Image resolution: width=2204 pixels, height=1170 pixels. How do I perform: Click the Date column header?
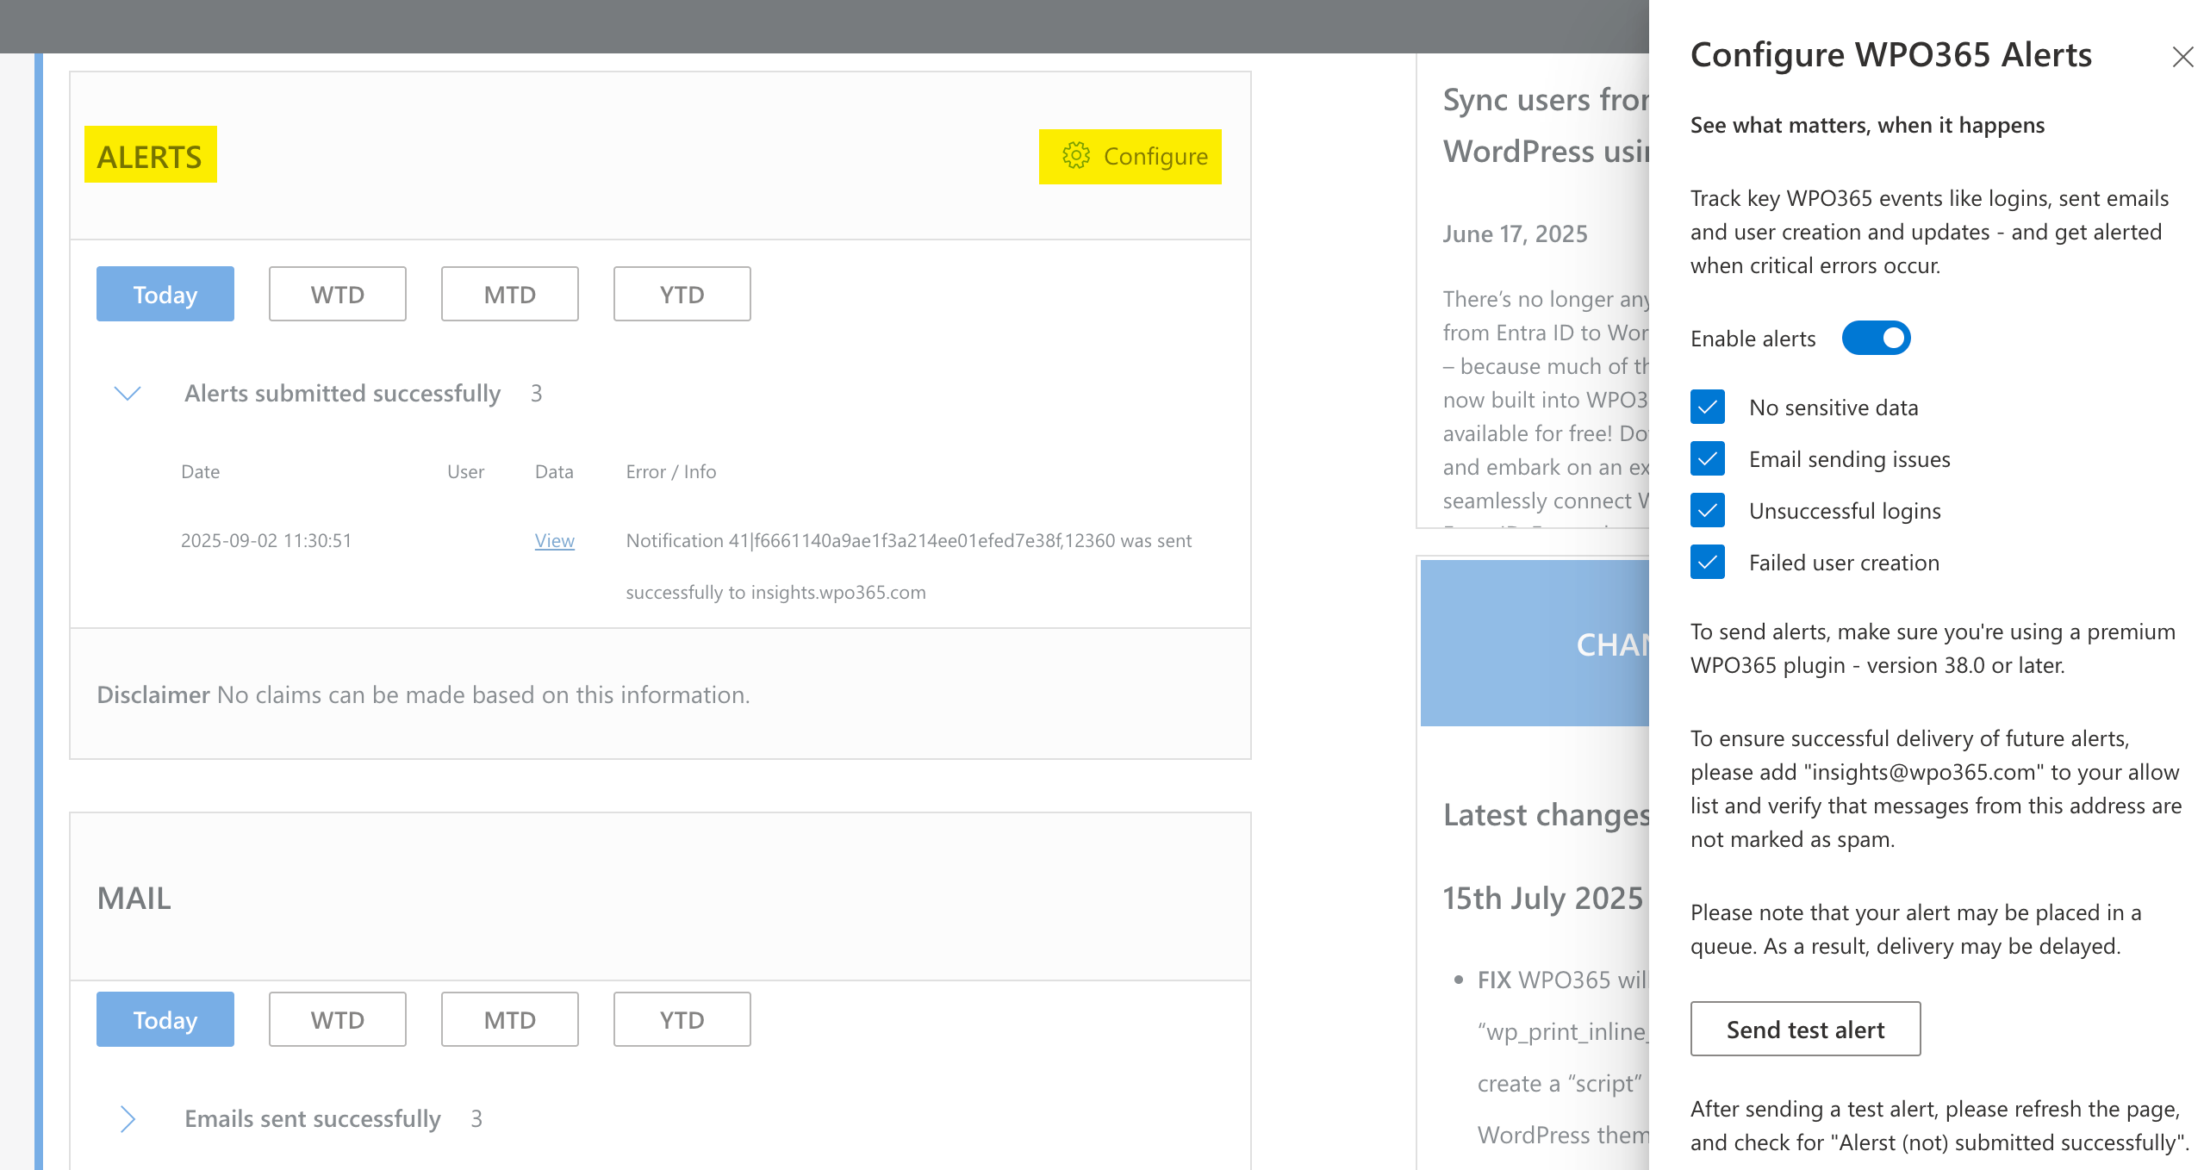tap(200, 472)
